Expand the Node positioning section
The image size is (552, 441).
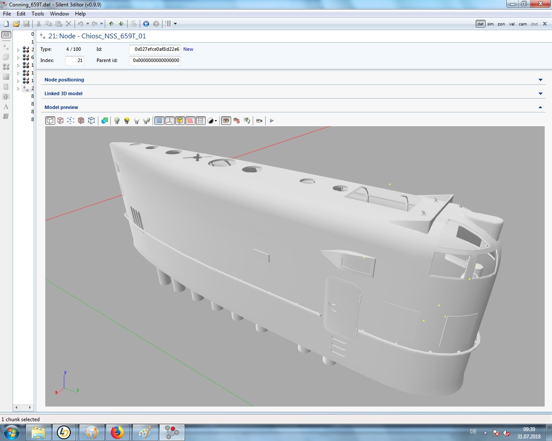click(x=540, y=80)
